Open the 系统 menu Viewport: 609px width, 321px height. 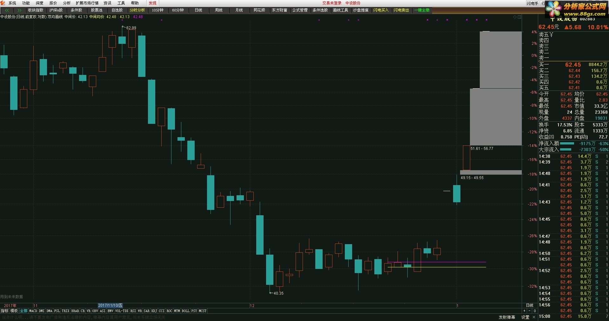12,3
